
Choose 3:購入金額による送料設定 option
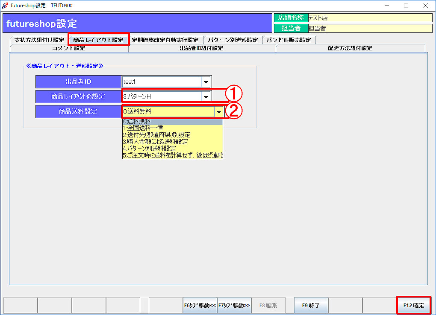pos(172,142)
